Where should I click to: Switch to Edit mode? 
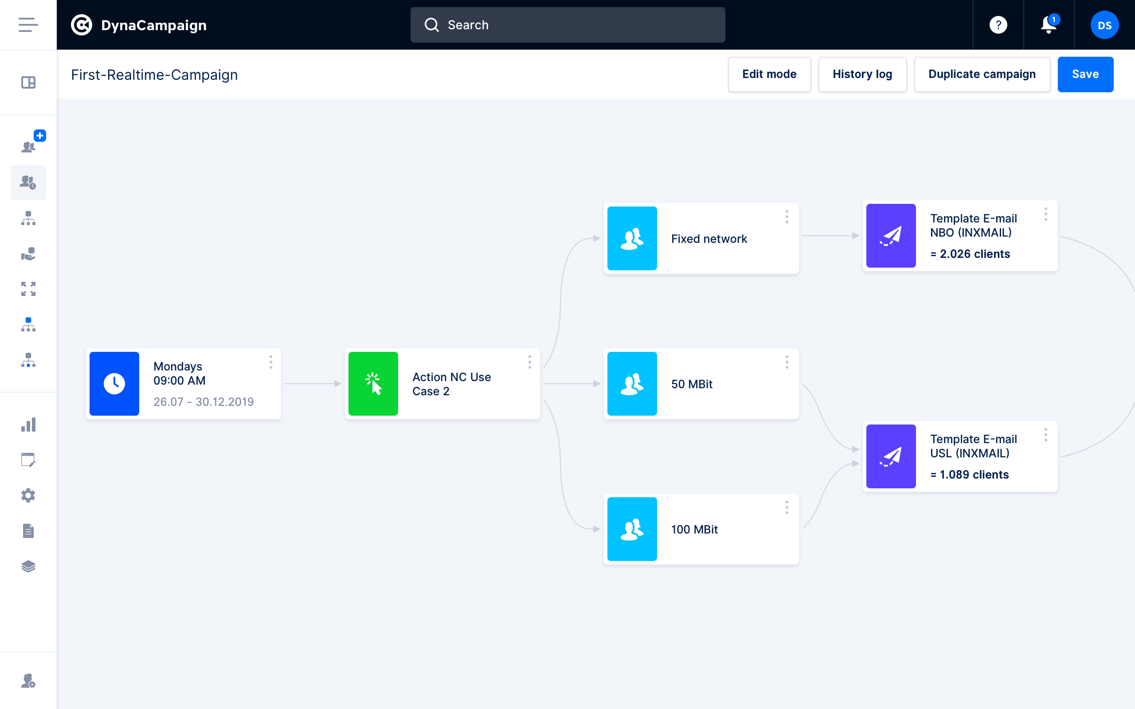pyautogui.click(x=769, y=74)
